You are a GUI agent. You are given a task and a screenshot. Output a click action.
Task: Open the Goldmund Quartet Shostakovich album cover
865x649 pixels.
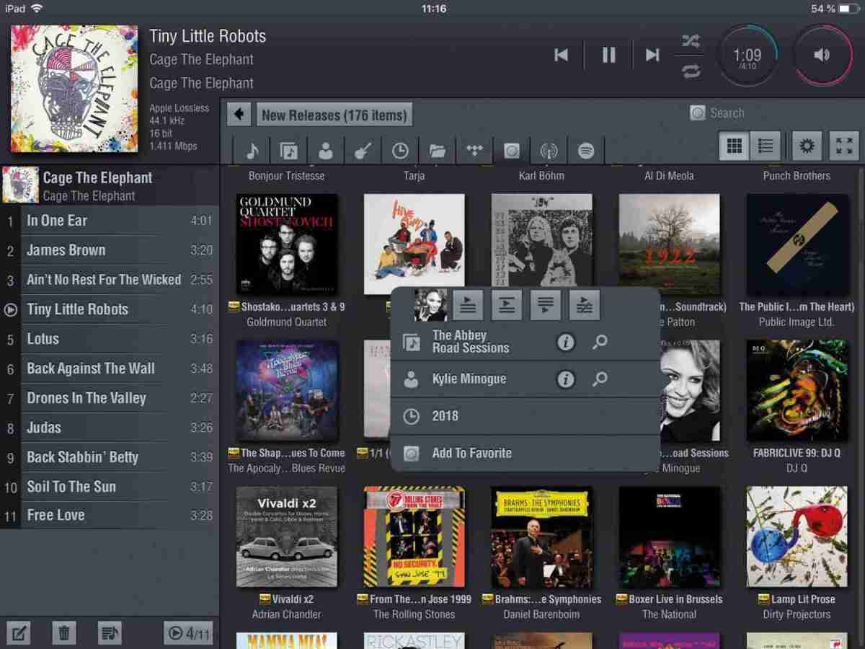(x=287, y=244)
